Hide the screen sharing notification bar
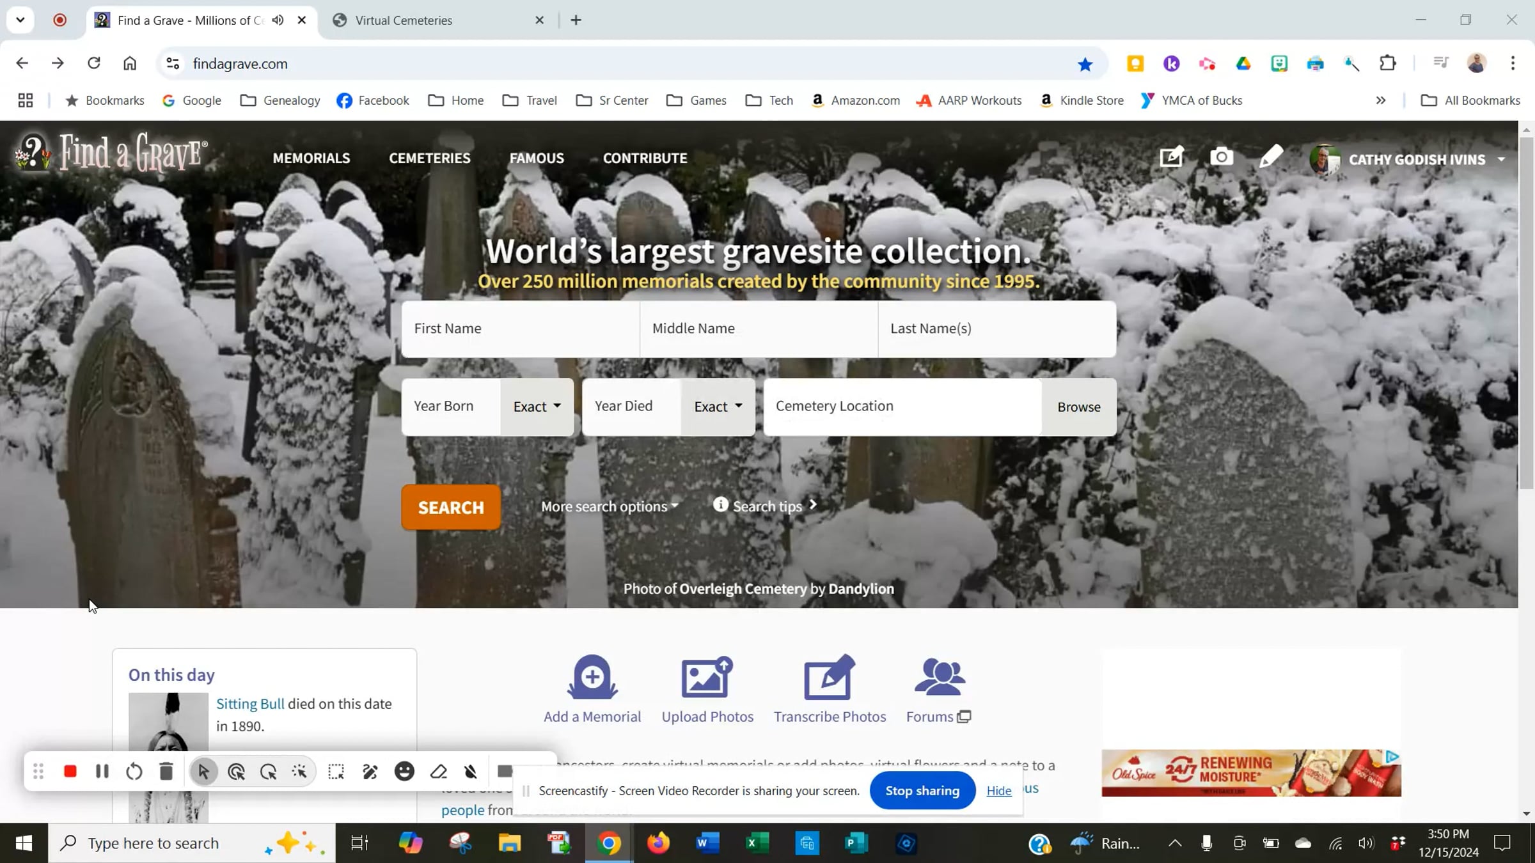 pyautogui.click(x=999, y=791)
